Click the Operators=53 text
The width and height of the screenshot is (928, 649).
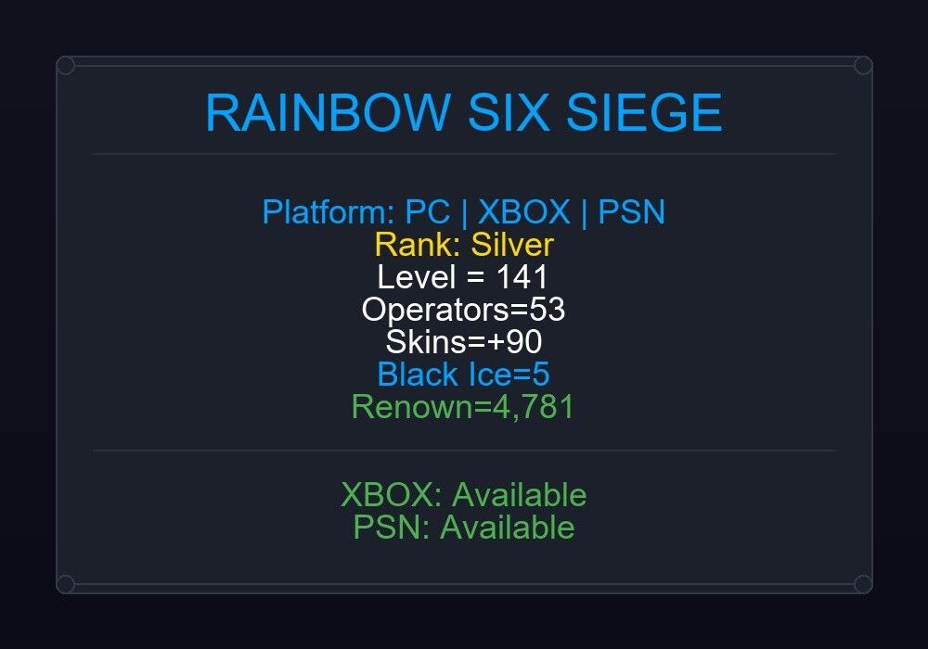click(x=463, y=310)
